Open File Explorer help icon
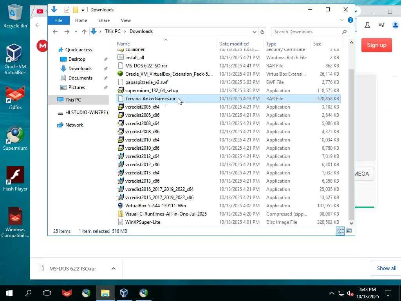401x301 pixels. click(350, 20)
